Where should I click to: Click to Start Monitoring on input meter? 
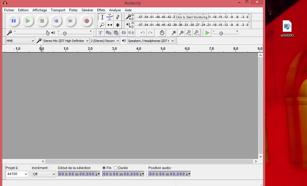tap(192, 17)
